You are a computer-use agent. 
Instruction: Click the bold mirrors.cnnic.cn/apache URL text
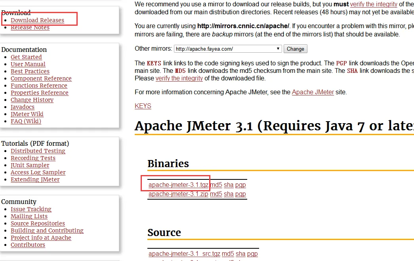243,26
